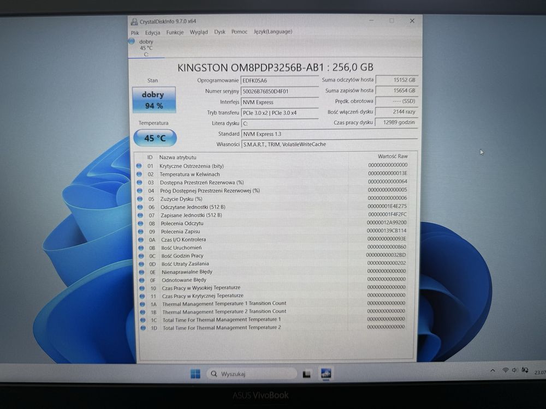
Task: Open the Plik menu
Action: [135, 33]
